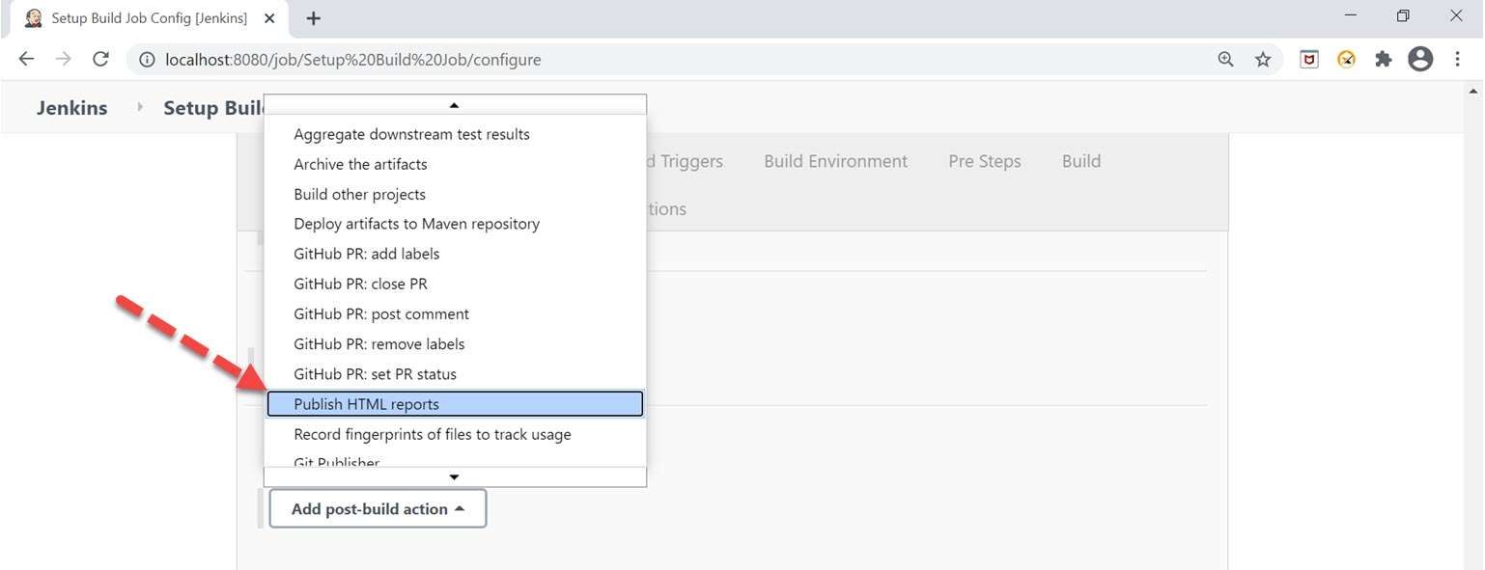The image size is (1485, 570).
Task: Select GitHub PR: add labels
Action: pos(454,254)
